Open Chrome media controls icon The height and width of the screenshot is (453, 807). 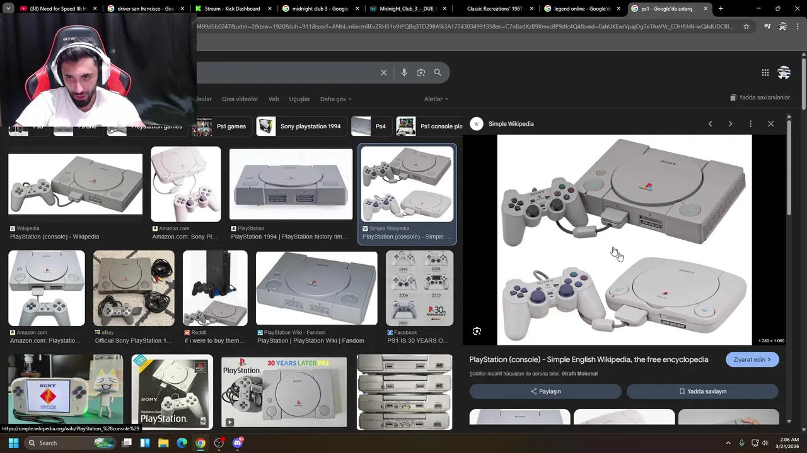(767, 26)
